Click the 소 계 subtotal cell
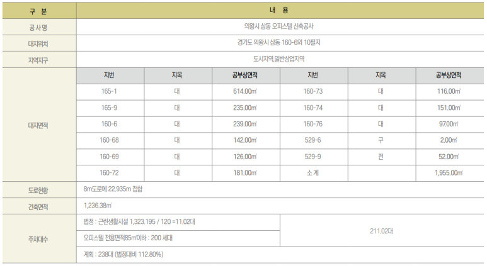 click(314, 174)
